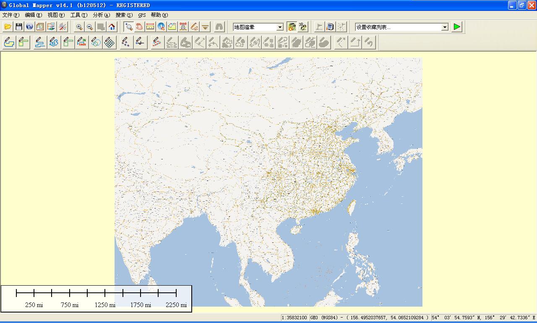Open the 帮助(H) menu

click(159, 15)
